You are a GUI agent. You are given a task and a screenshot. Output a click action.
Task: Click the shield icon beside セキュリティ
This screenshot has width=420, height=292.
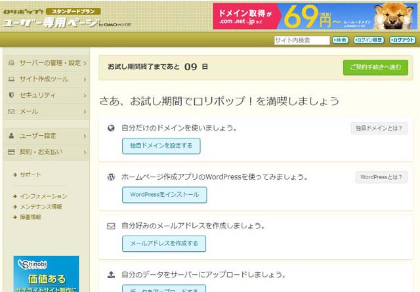tap(11, 95)
